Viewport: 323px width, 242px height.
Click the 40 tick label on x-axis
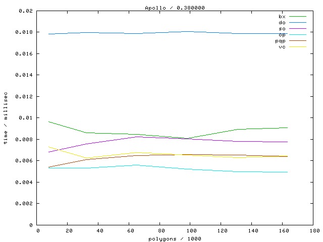click(99, 231)
